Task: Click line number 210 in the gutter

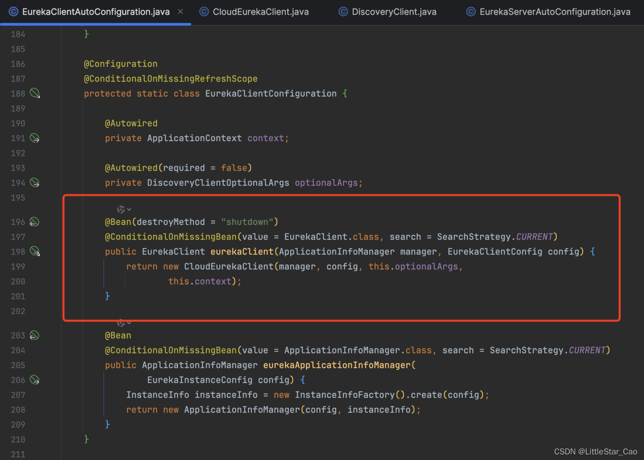Action: (18, 439)
